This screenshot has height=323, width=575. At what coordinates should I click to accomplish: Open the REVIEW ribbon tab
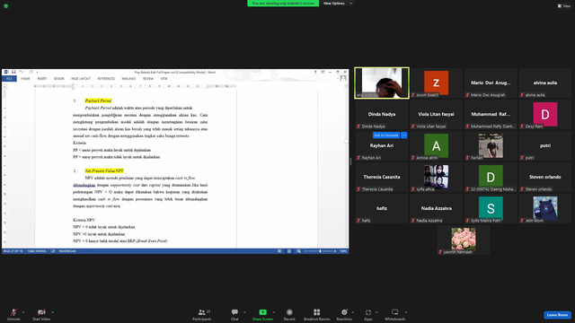point(148,78)
